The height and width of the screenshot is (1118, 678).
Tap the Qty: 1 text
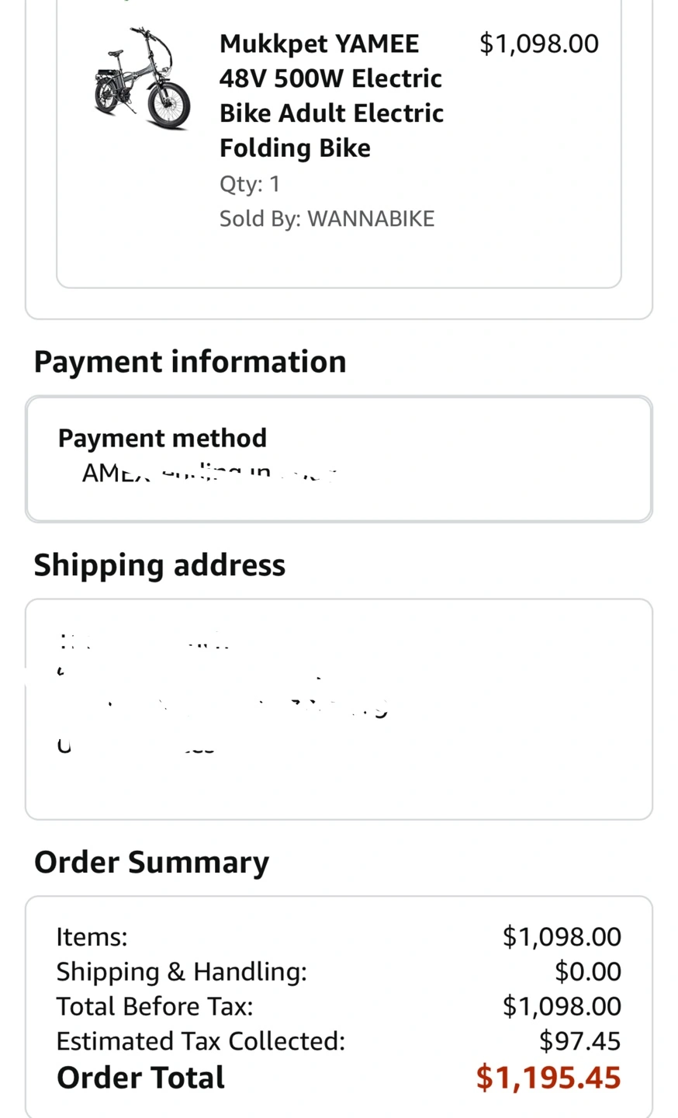[250, 184]
